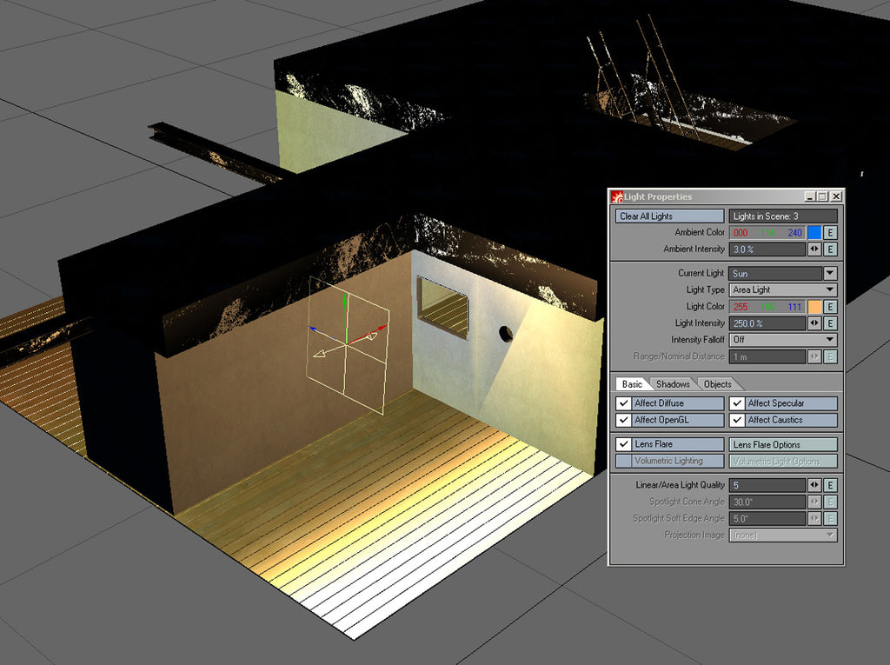Turn off the Lens Flare checkbox
Image resolution: width=890 pixels, height=665 pixels.
coord(623,443)
